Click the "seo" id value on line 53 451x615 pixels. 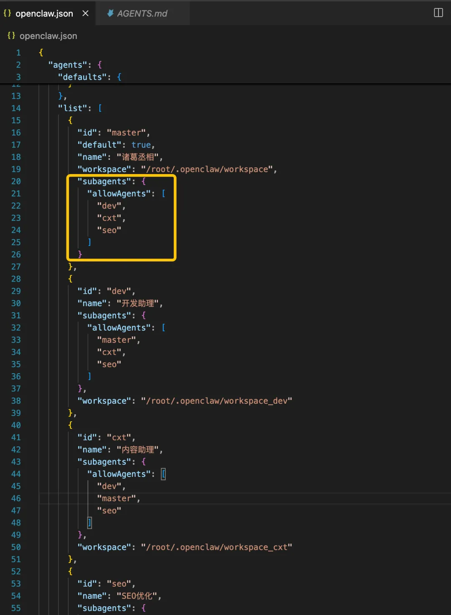click(119, 584)
